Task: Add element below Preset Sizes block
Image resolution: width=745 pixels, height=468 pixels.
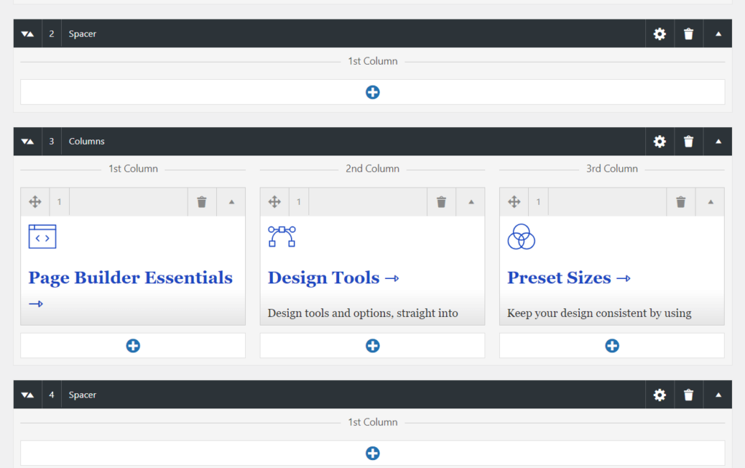Action: click(612, 345)
